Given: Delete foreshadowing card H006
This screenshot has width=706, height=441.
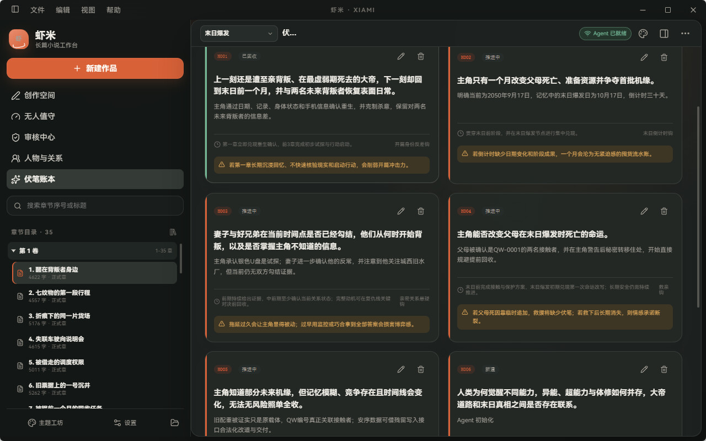Looking at the screenshot, I should click(664, 369).
